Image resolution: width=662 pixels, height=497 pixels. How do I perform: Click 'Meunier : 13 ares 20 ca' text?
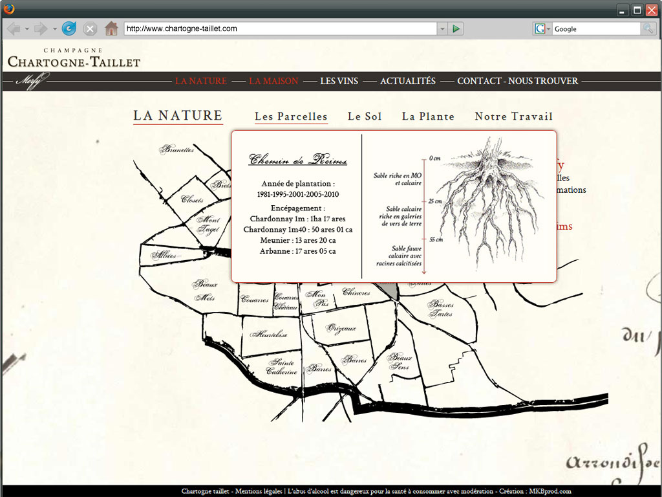tap(297, 241)
